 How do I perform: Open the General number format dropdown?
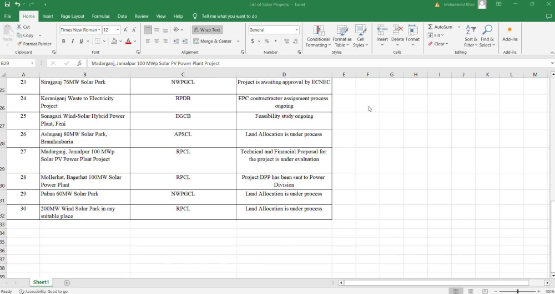(296, 30)
